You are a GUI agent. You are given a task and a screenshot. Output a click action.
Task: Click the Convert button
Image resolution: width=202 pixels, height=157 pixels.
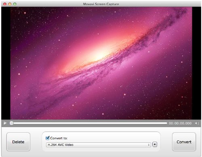pyautogui.click(x=184, y=142)
